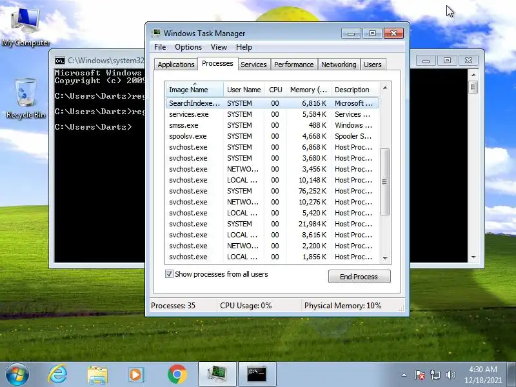The width and height of the screenshot is (516, 387).
Task: Switch to Task Manager taskbar button
Action: pos(217,374)
